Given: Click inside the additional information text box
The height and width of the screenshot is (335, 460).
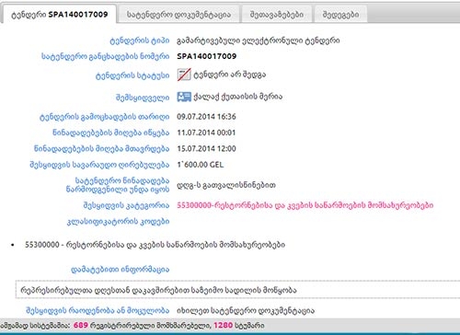Looking at the screenshot, I should (x=237, y=290).
